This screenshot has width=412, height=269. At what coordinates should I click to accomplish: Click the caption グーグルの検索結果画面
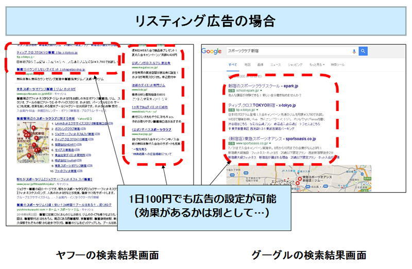308,255
